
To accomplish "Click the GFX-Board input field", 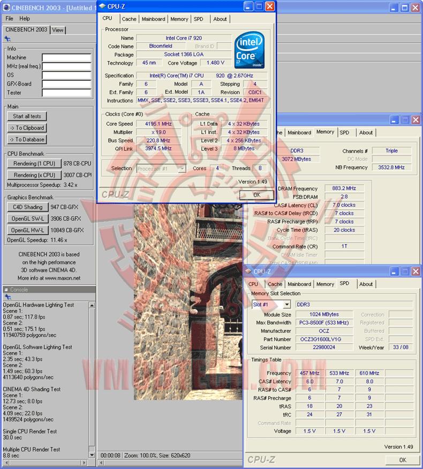I will coord(66,84).
